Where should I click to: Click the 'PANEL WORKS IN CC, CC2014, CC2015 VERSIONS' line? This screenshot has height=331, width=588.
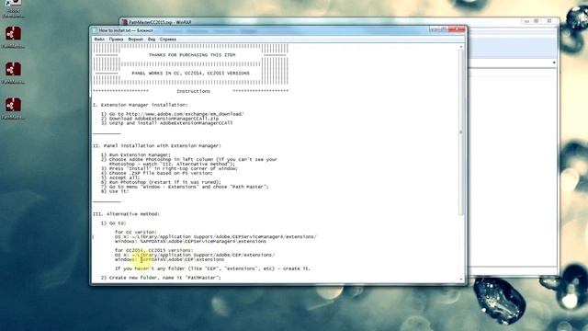pyautogui.click(x=190, y=74)
